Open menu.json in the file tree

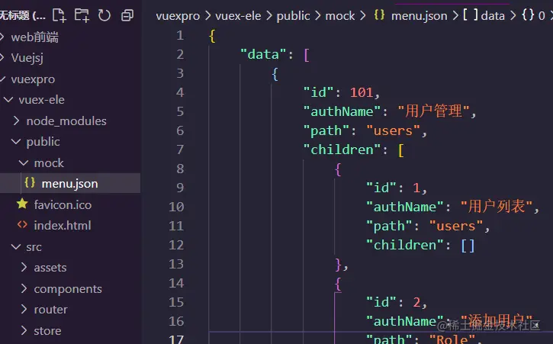[x=70, y=183]
